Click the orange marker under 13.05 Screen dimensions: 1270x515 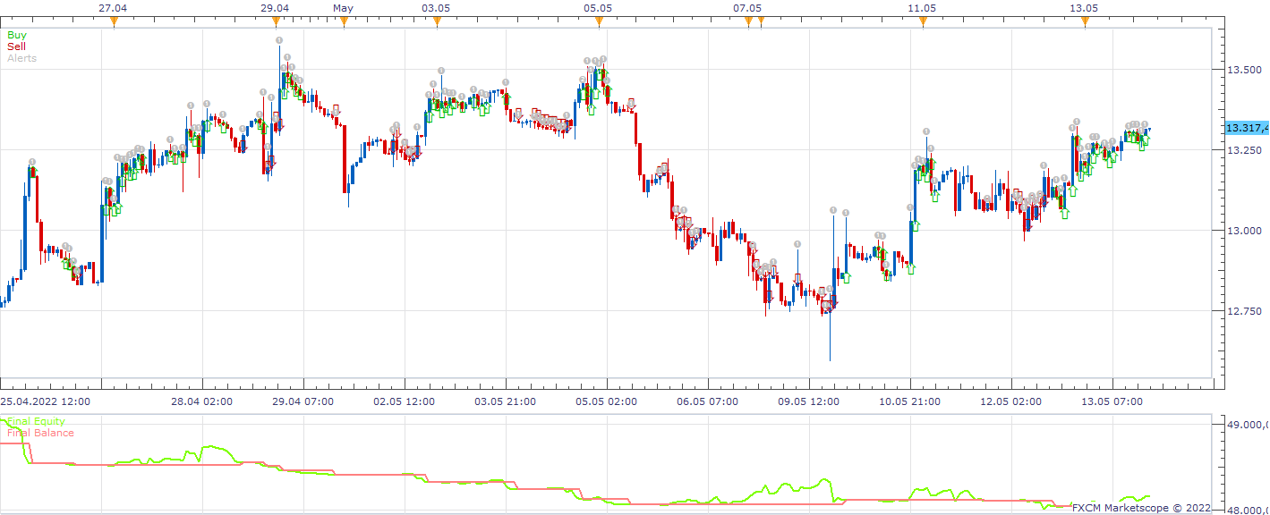1085,21
